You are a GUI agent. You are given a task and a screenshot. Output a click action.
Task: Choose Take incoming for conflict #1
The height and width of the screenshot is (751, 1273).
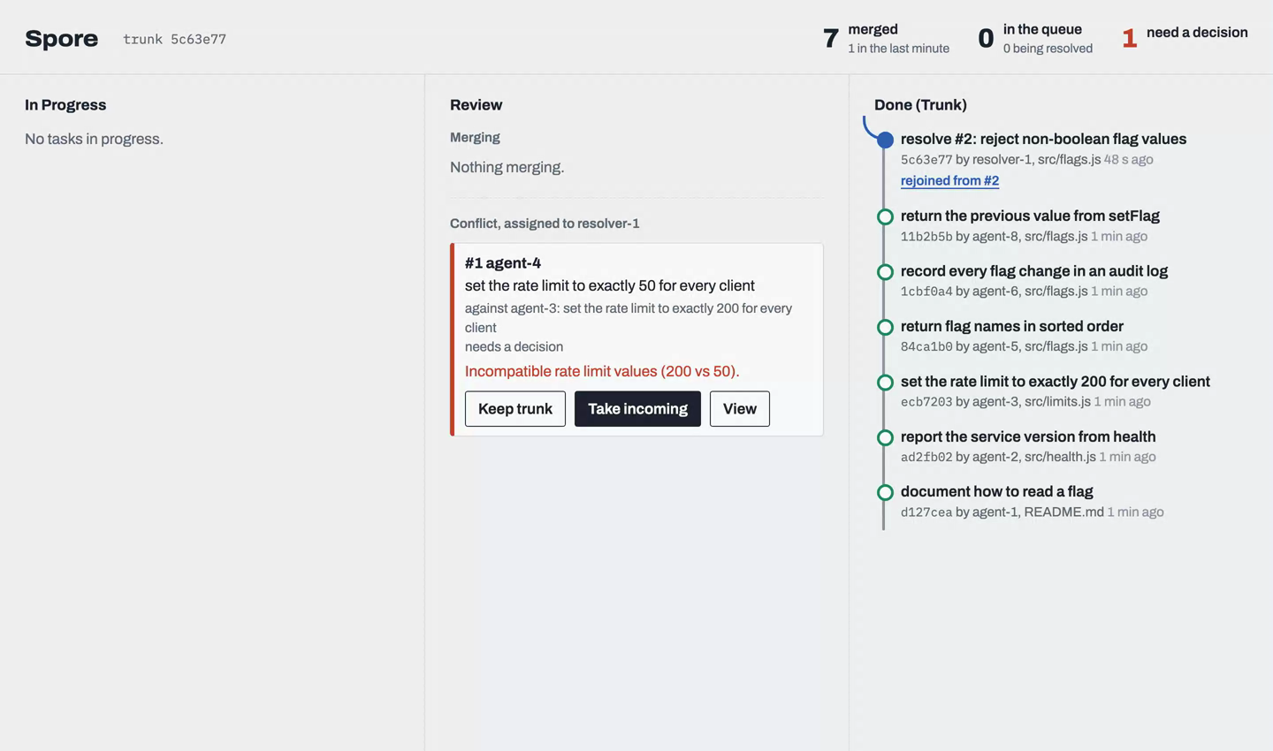637,409
